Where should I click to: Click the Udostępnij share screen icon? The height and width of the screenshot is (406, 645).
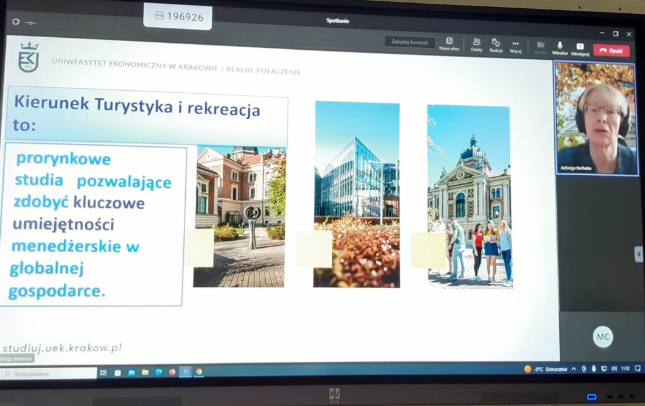tap(580, 48)
